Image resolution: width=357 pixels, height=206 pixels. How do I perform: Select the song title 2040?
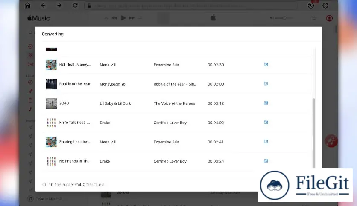point(64,103)
